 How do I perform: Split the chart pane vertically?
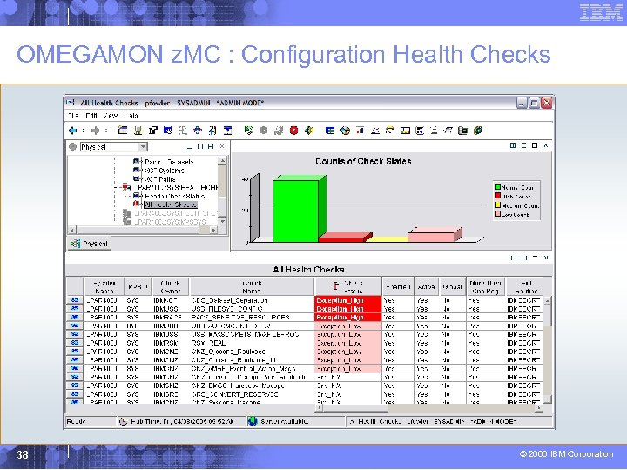pos(513,145)
